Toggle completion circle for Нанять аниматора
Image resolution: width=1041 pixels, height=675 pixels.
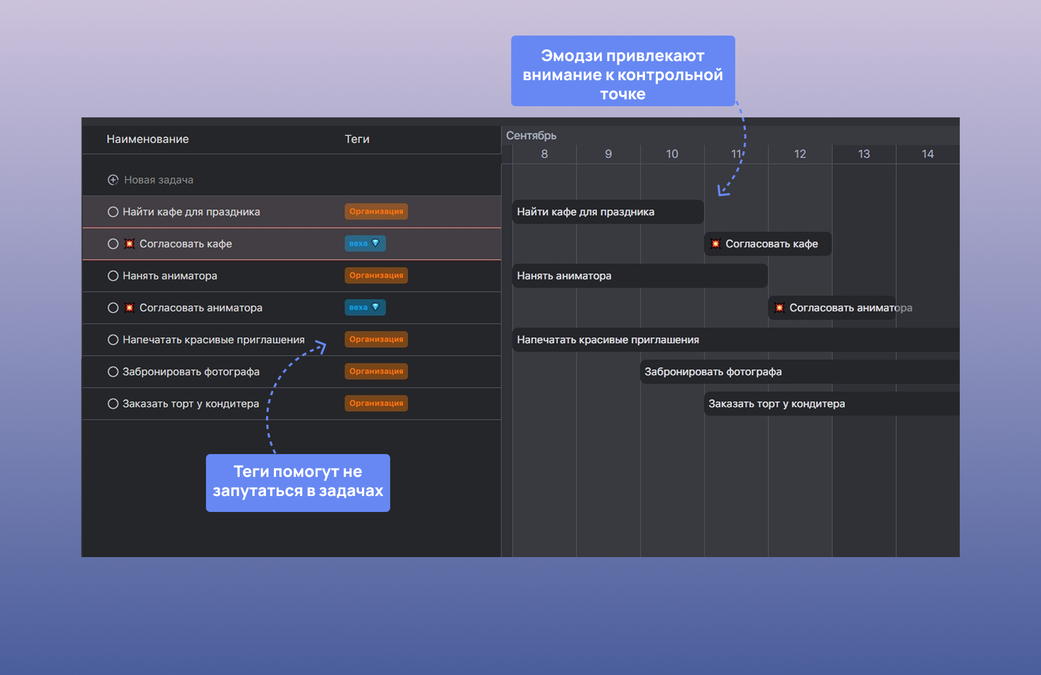pos(113,276)
